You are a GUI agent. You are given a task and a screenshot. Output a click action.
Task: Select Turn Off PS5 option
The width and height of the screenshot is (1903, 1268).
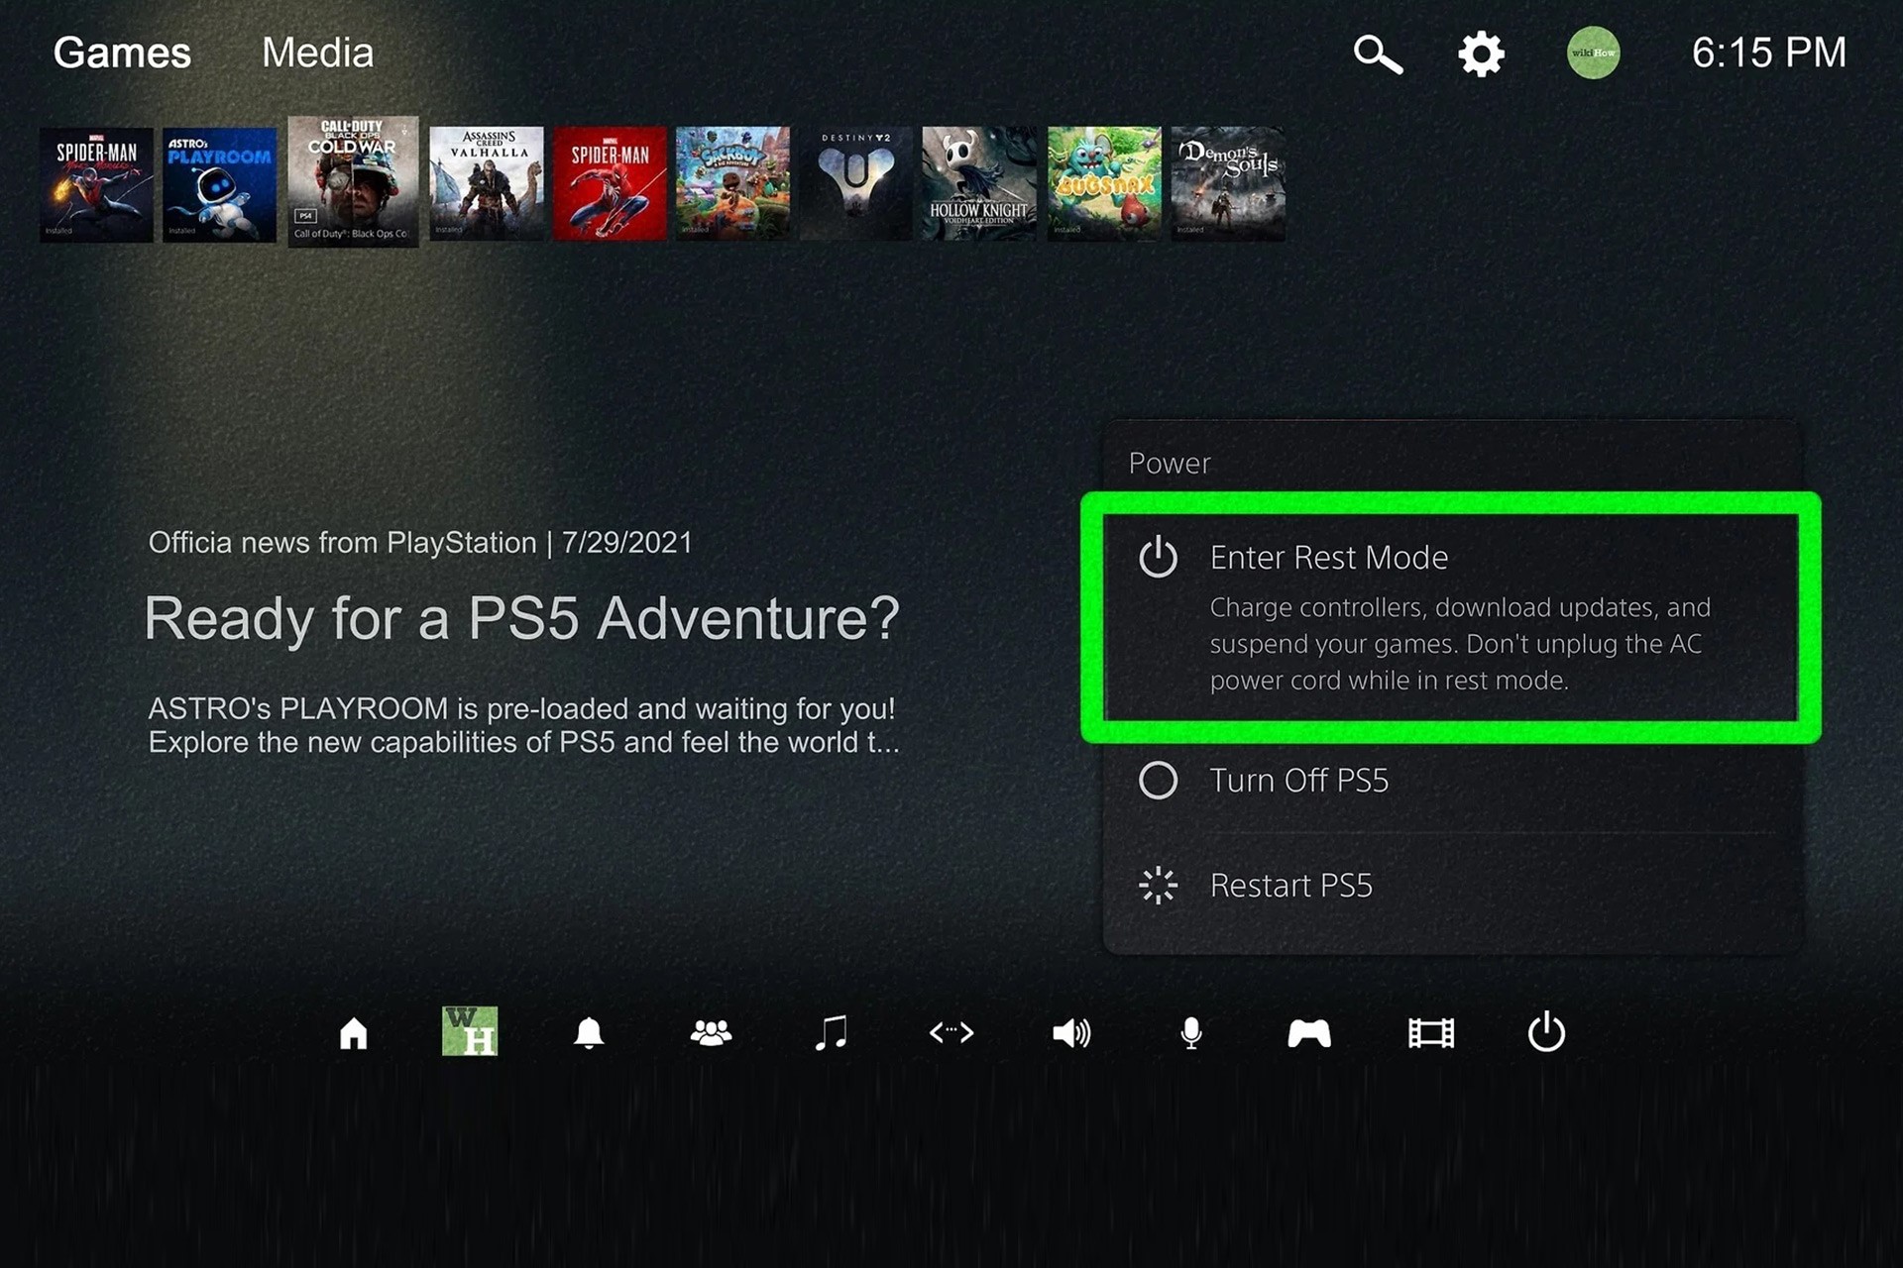coord(1298,781)
